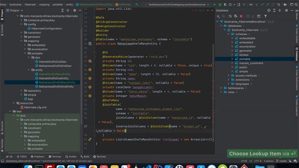Image resolution: width=299 pixels, height=168 pixels.
Task: Click the Debug bug icon in toolbar
Action: tap(220, 5)
